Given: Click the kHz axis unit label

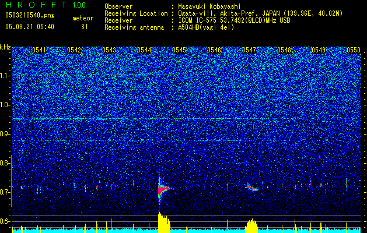Looking at the screenshot, I should click(5, 47).
